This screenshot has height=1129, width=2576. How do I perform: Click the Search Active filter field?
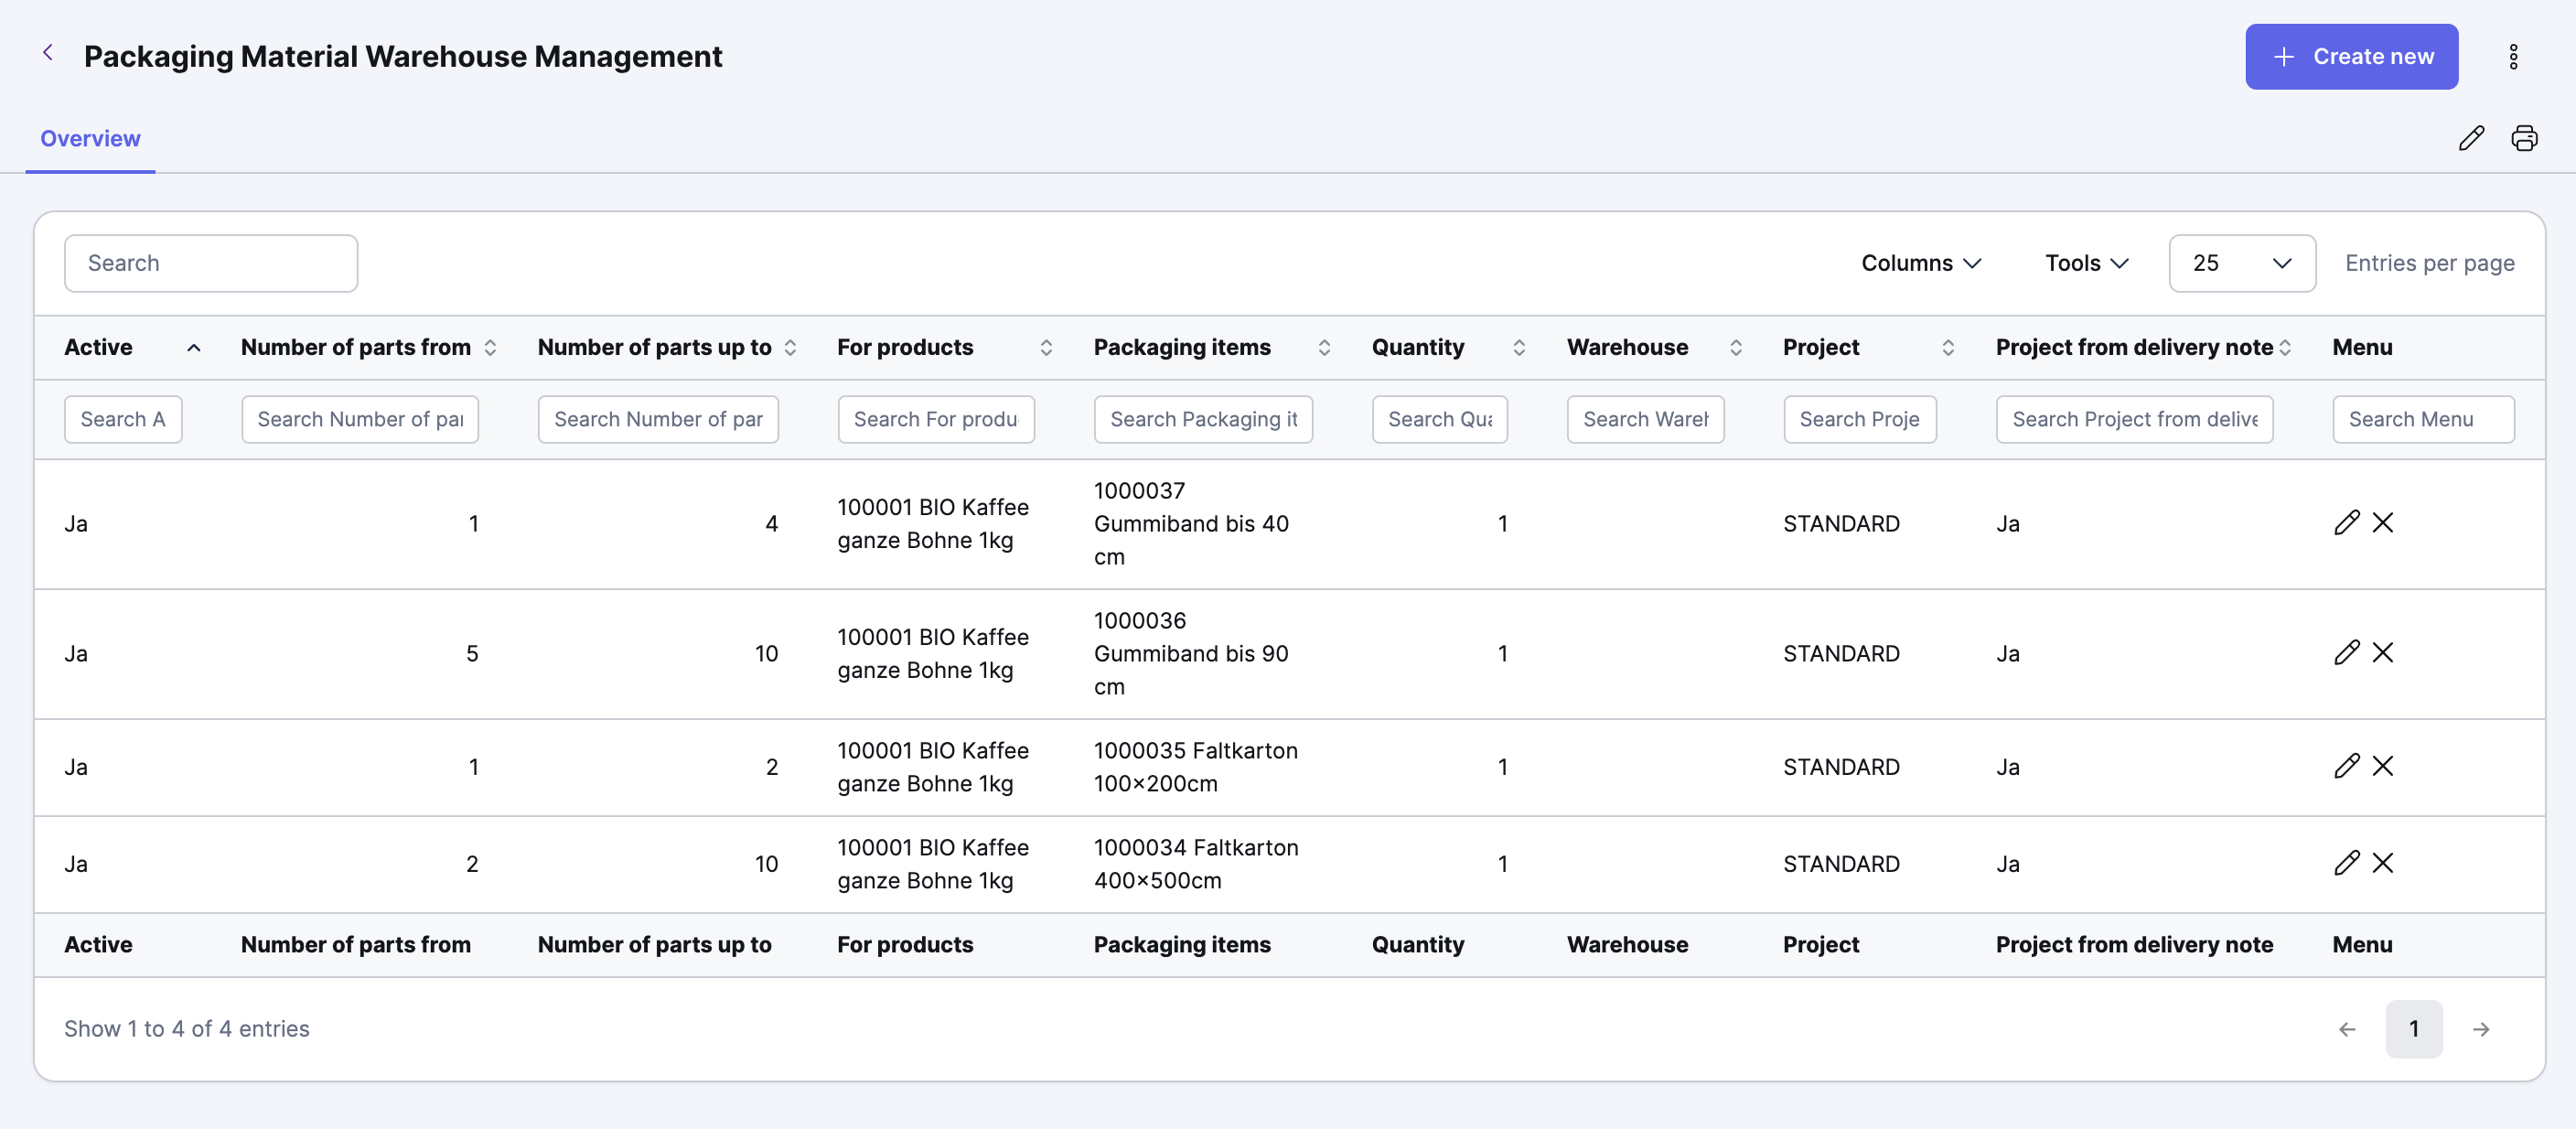point(123,419)
